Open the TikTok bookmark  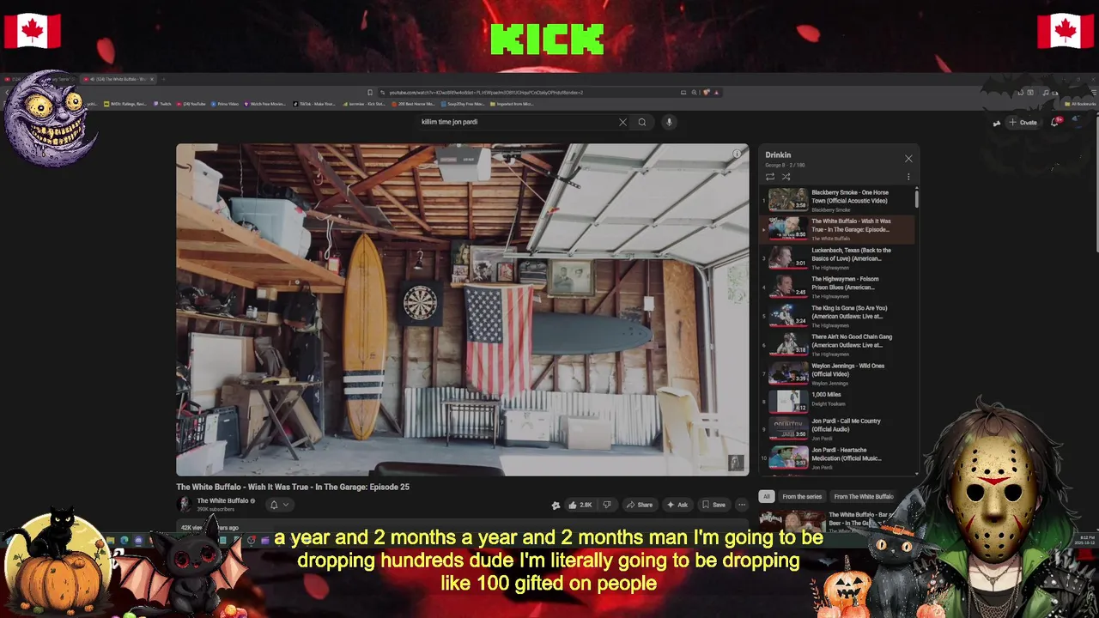coord(315,104)
